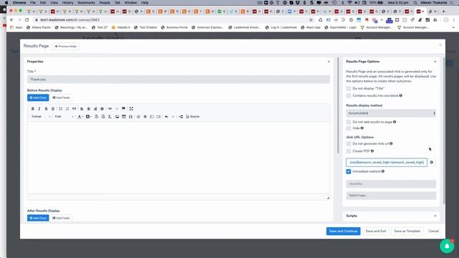Maximize the rich text editor
Image resolution: width=459 pixels, height=258 pixels.
point(131,109)
